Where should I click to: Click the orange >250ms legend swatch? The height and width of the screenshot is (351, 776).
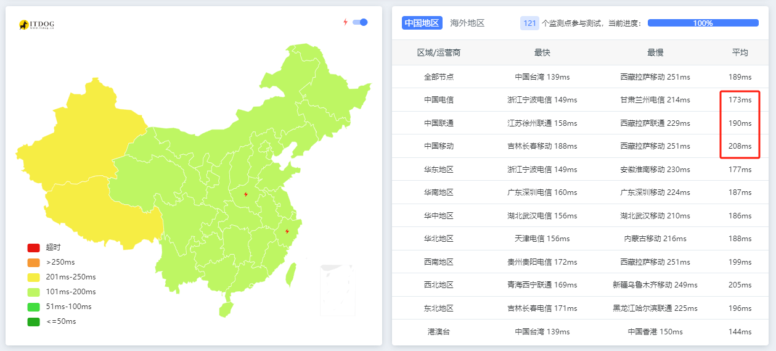(33, 262)
